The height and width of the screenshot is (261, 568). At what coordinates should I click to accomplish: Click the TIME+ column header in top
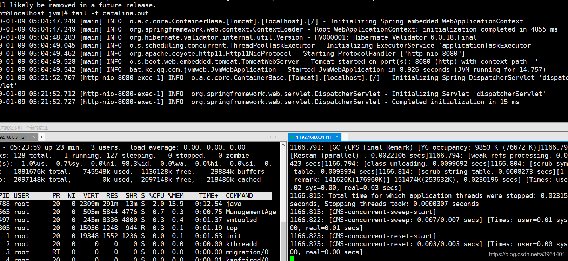[209, 195]
